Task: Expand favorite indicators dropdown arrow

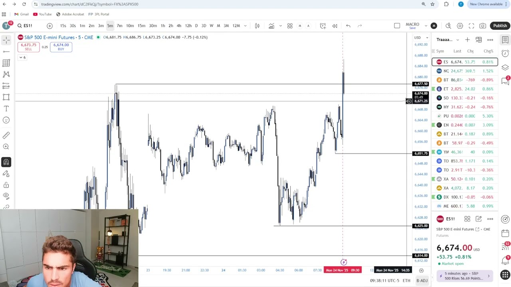Action: pos(280,26)
